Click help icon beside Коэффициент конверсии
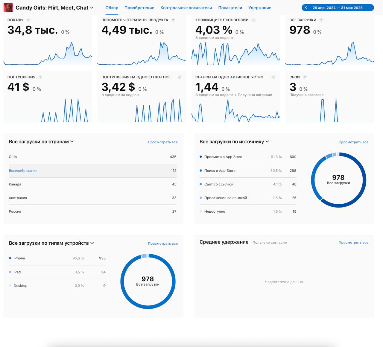Viewport: 383px width, 347px height. [253, 20]
